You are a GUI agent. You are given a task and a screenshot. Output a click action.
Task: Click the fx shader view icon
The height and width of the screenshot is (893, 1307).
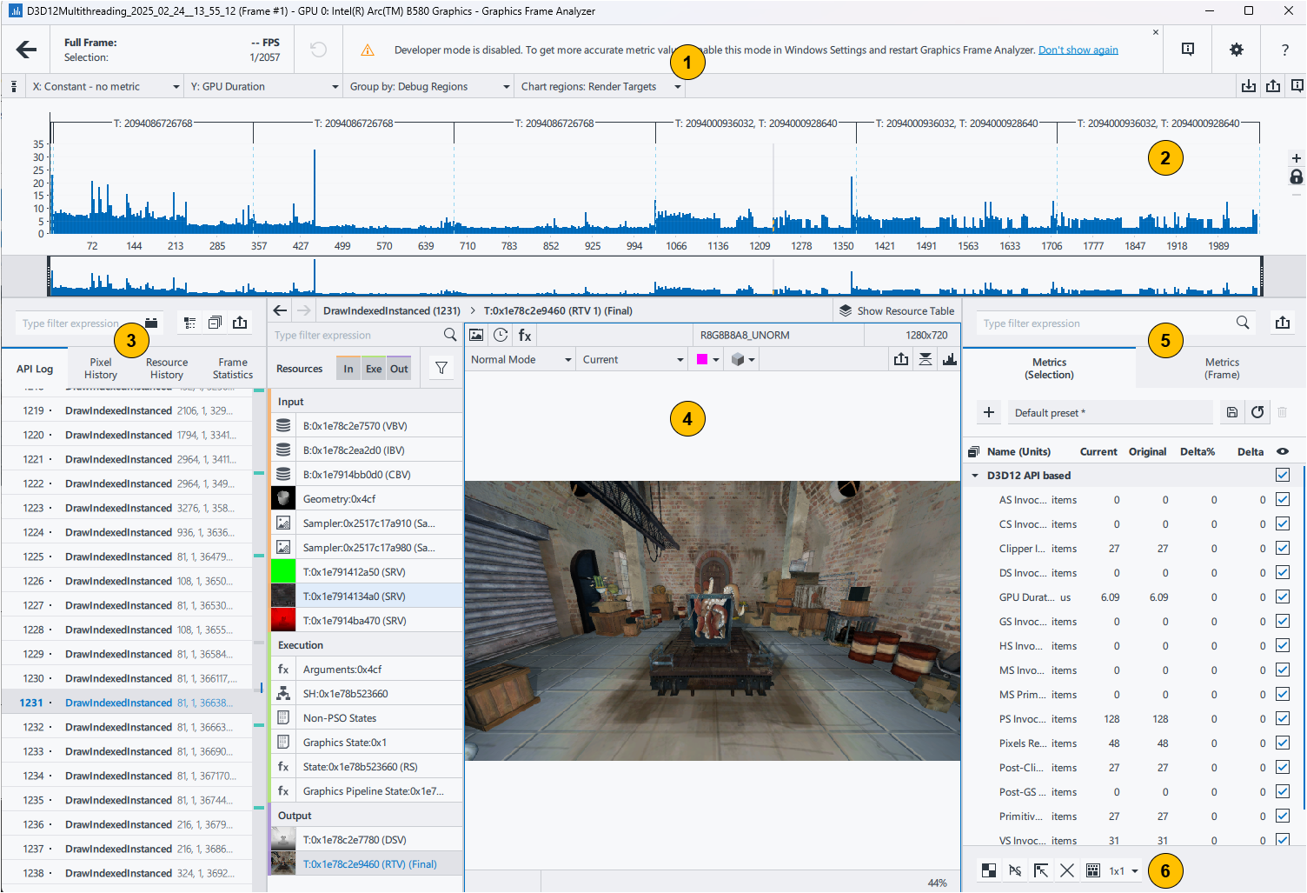tap(525, 335)
